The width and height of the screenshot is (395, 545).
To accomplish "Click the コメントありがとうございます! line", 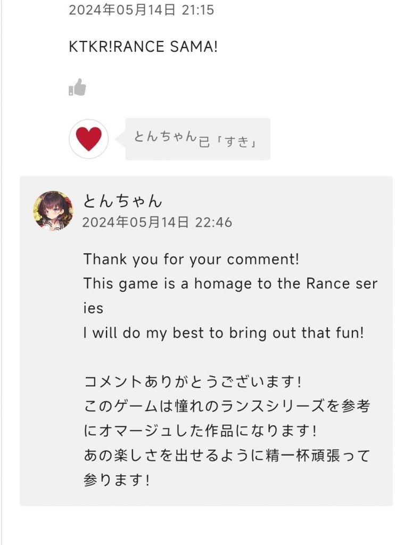I will coord(193,382).
